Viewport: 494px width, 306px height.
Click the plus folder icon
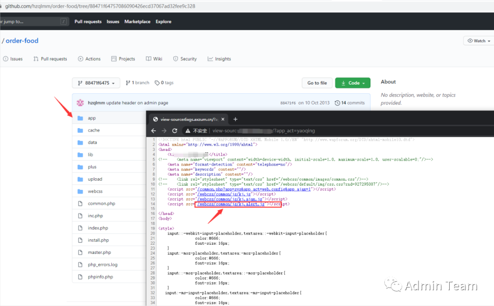[81, 167]
